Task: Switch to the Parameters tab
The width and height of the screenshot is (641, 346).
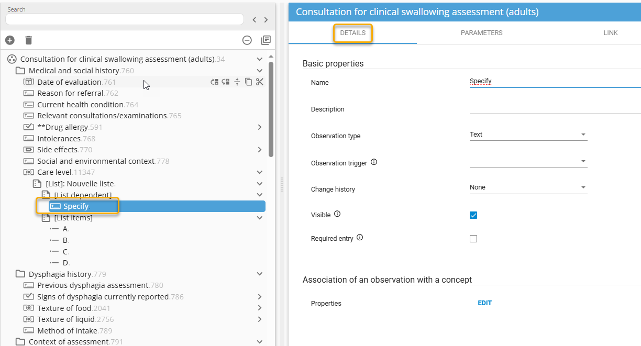Action: (481, 33)
